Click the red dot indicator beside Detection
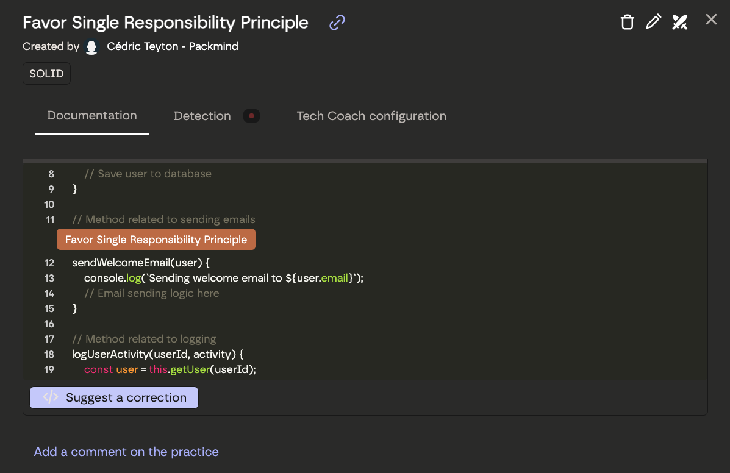The width and height of the screenshot is (730, 473). [x=251, y=116]
